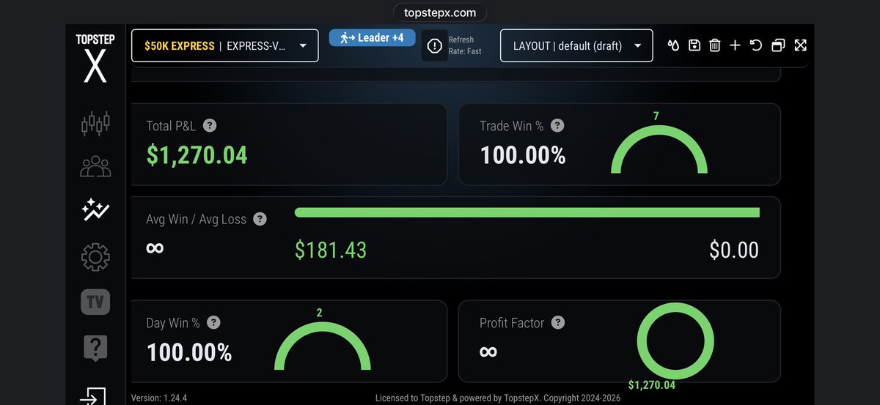Click the day count 2 above gauge
Screen dimensions: 880x405
(x=320, y=313)
